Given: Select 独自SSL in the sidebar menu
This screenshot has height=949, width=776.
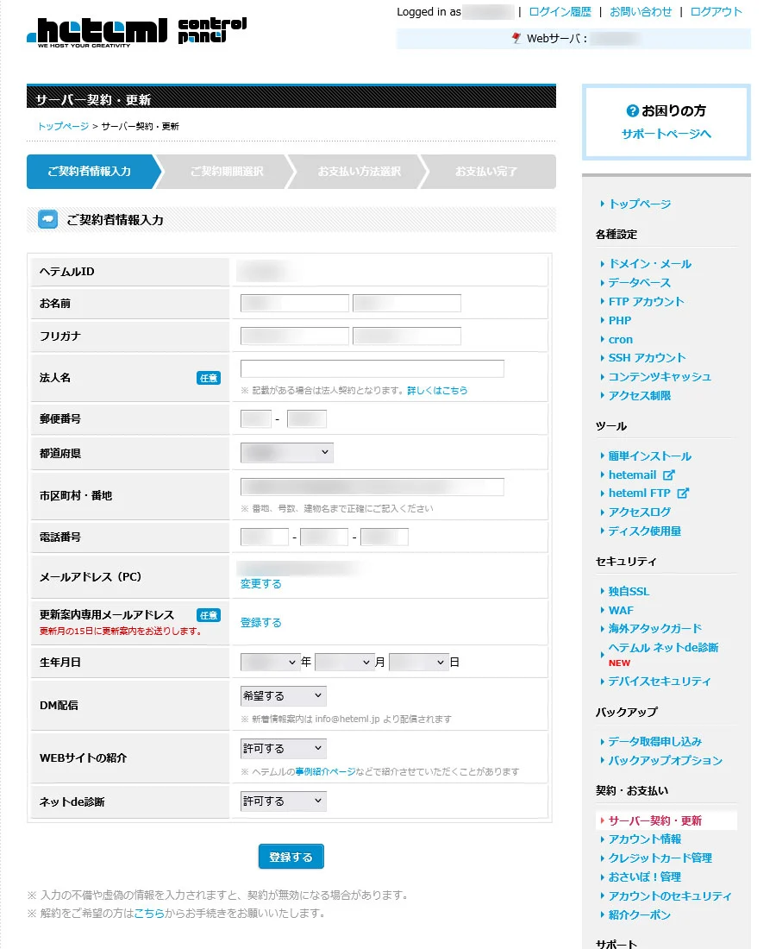Looking at the screenshot, I should 629,592.
